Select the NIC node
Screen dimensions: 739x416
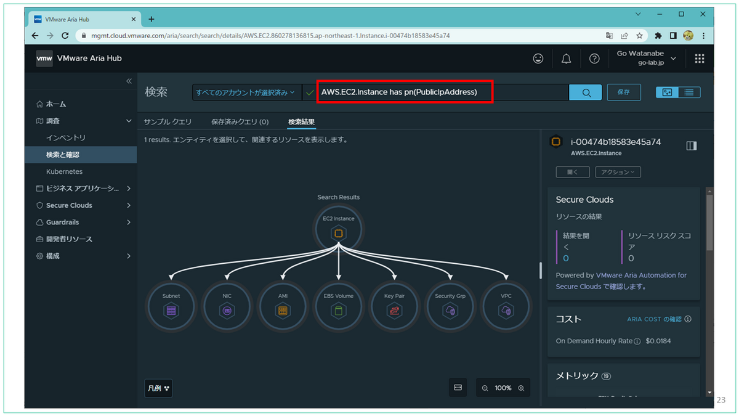coord(227,306)
